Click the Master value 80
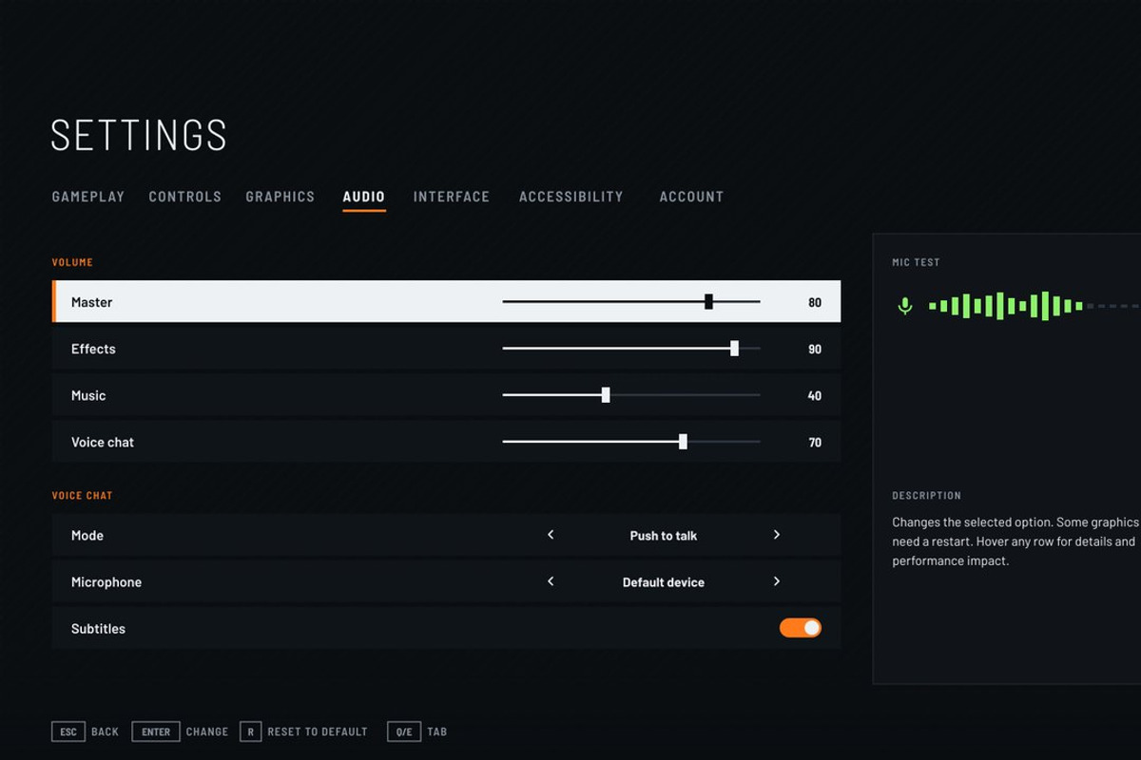1141x760 pixels. coord(815,302)
